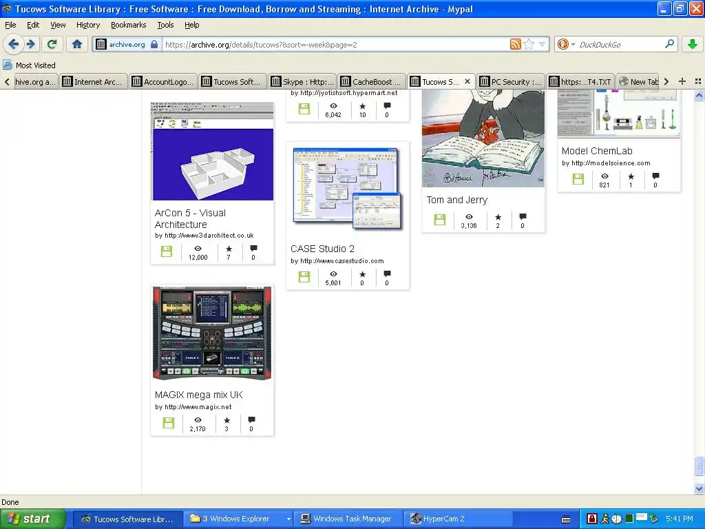Click the Tom and Jerry floppy icon
This screenshot has height=529, width=705.
tap(440, 220)
